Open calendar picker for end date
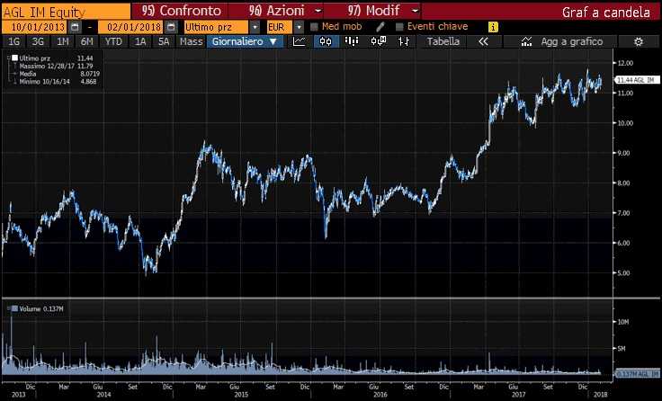662x401 pixels. coord(171,27)
